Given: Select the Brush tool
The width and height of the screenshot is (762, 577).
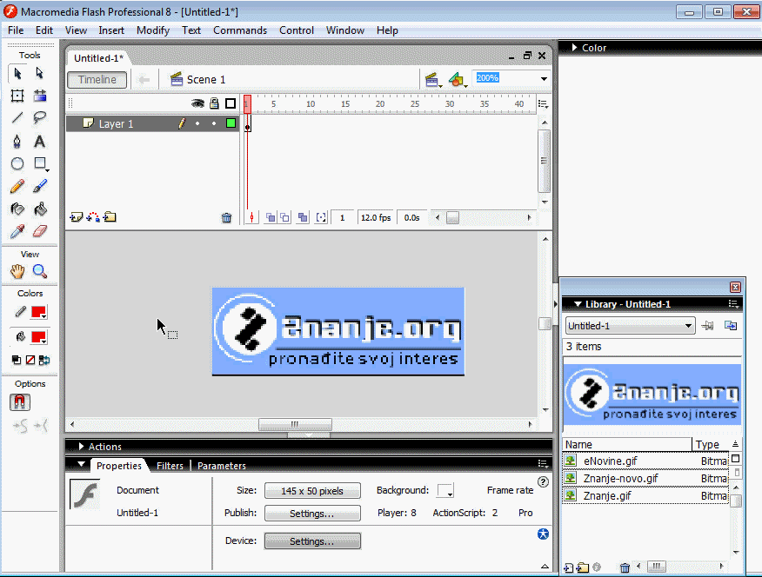Looking at the screenshot, I should [x=40, y=186].
